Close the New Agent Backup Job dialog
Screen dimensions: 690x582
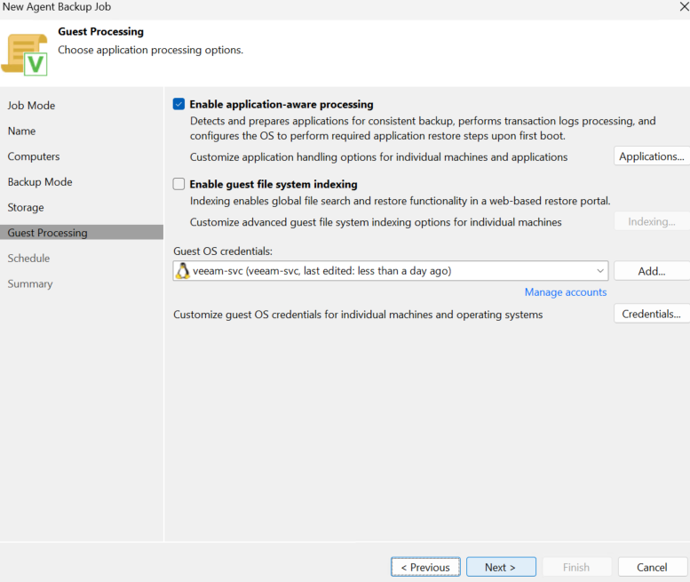(685, 6)
